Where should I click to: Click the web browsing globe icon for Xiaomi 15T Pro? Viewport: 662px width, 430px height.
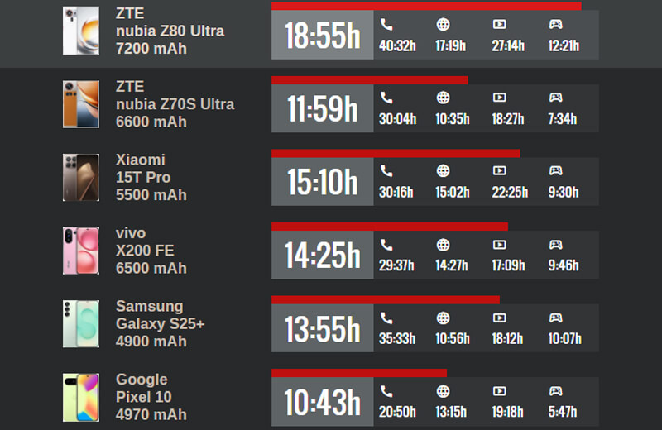pos(444,171)
